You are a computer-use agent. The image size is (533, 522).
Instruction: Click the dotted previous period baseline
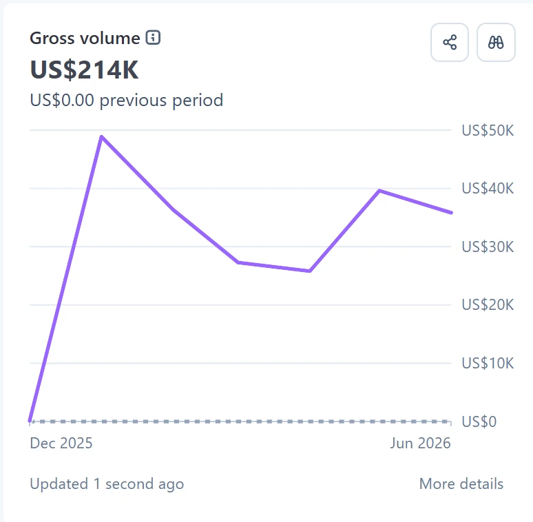pyautogui.click(x=240, y=421)
